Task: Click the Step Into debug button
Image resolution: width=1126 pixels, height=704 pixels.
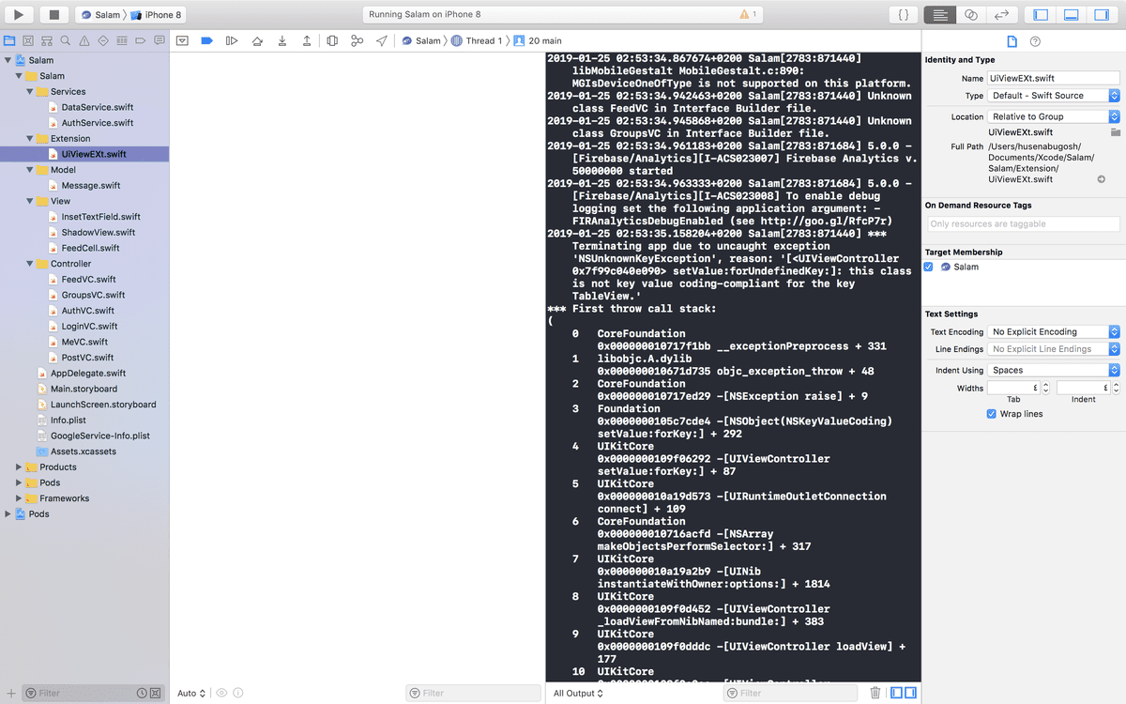Action: 282,40
